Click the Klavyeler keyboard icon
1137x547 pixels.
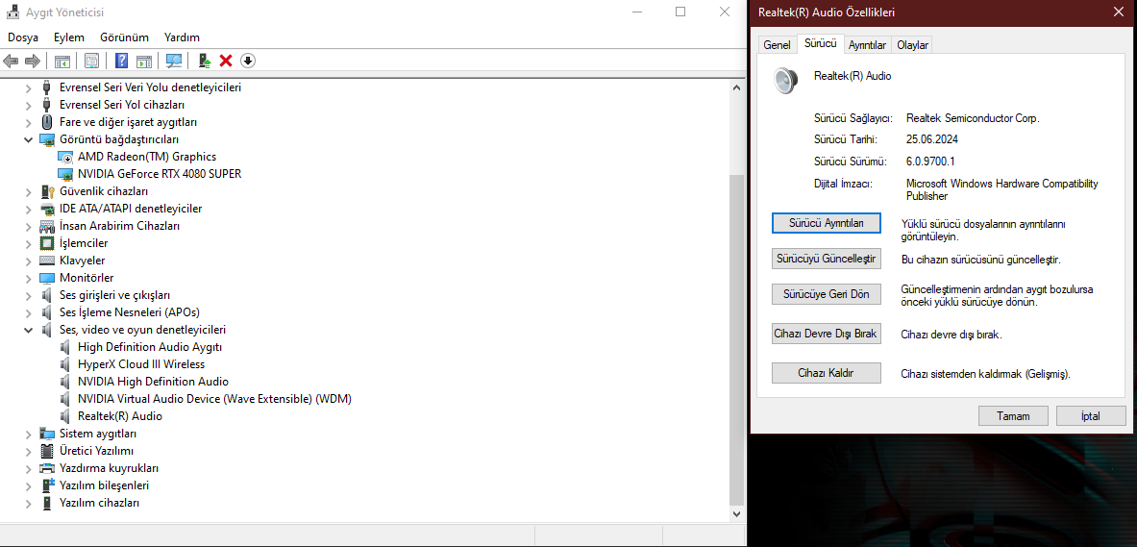(47, 261)
